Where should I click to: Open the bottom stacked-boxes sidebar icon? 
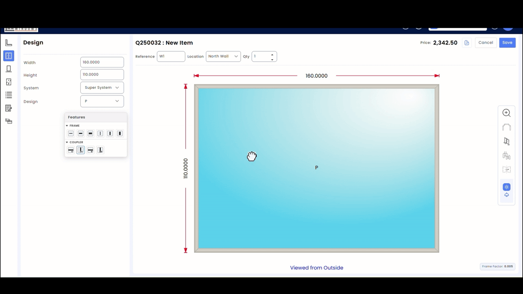9,121
